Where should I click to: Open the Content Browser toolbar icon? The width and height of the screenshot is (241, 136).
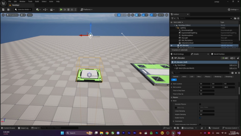9,9
